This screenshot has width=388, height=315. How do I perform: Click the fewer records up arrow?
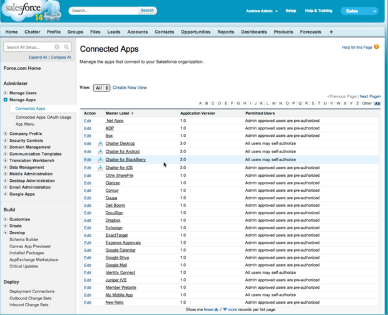coord(217,309)
